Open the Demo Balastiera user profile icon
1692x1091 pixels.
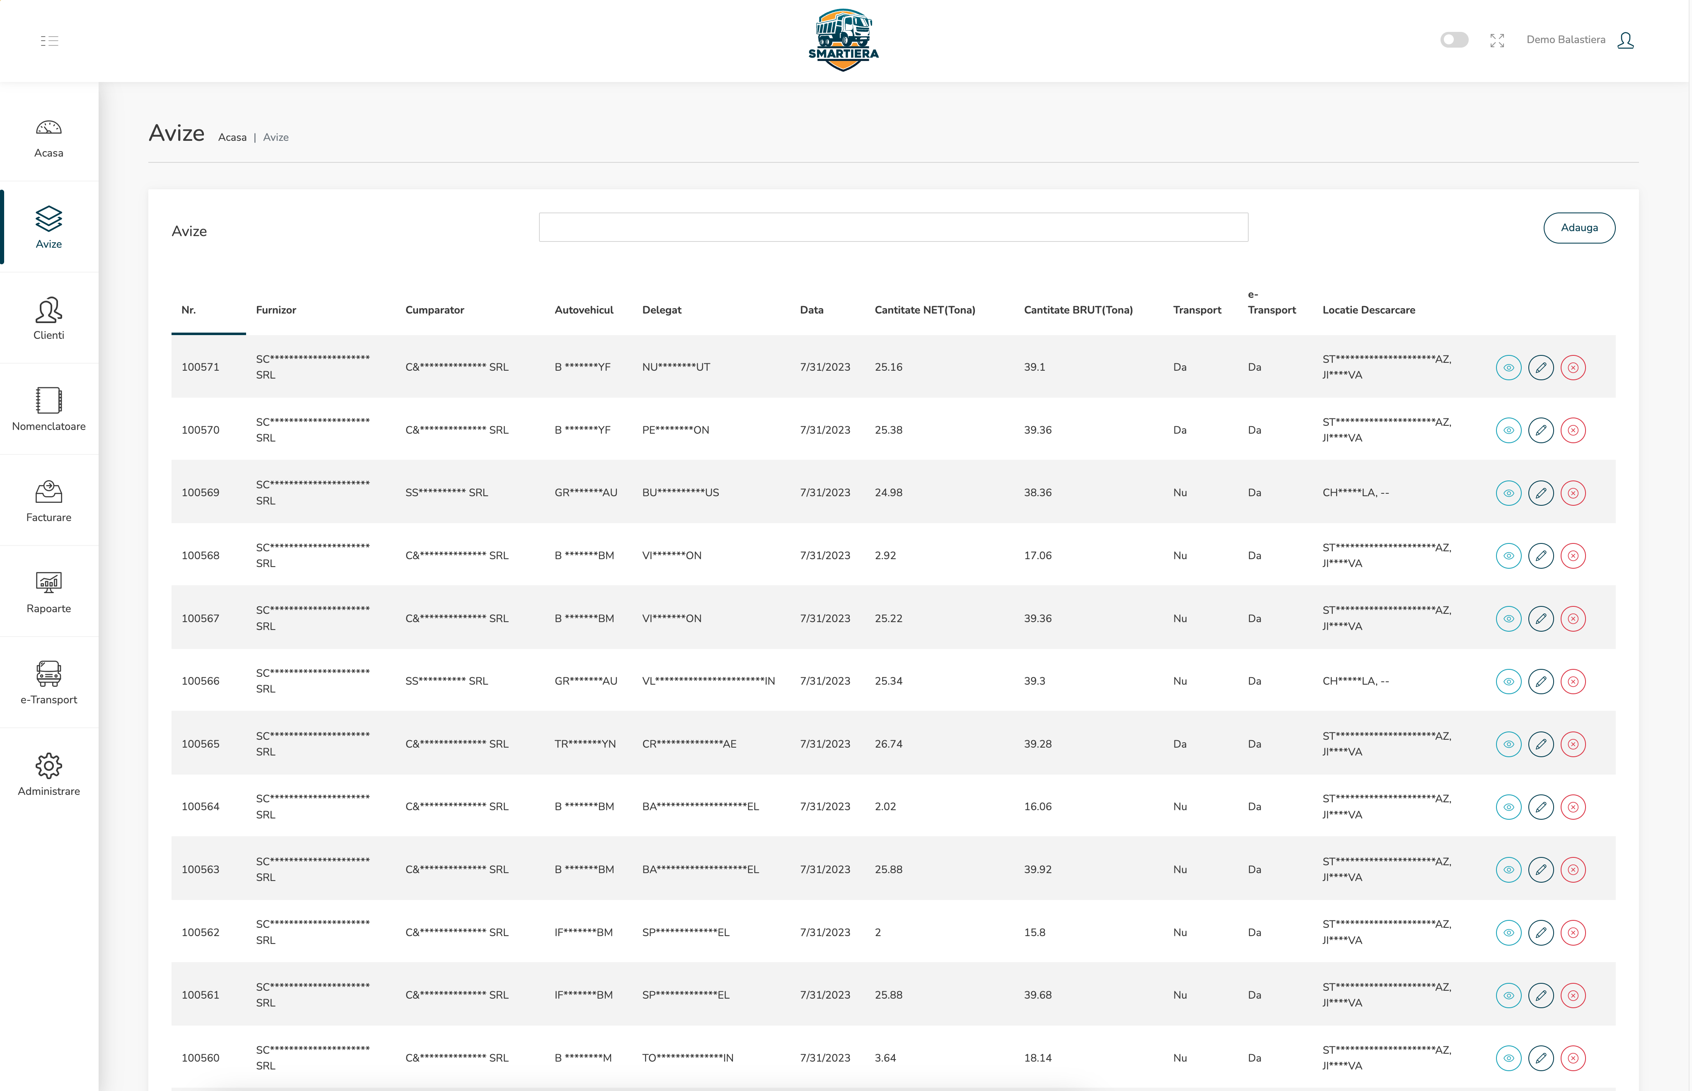tap(1625, 40)
